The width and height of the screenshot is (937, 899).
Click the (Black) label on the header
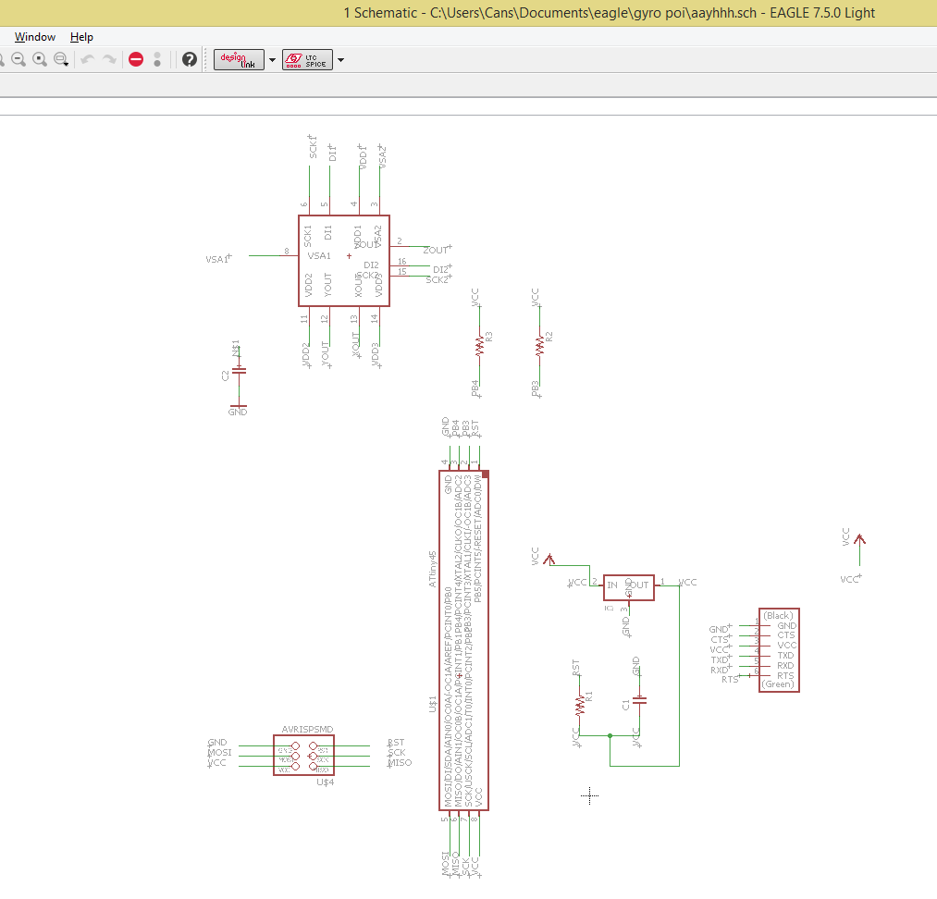click(x=778, y=615)
